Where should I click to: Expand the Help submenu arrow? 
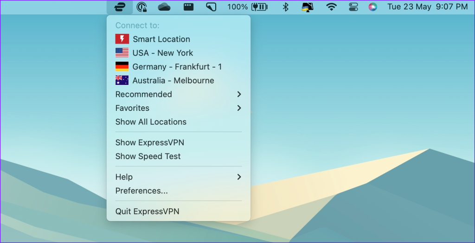coord(239,177)
